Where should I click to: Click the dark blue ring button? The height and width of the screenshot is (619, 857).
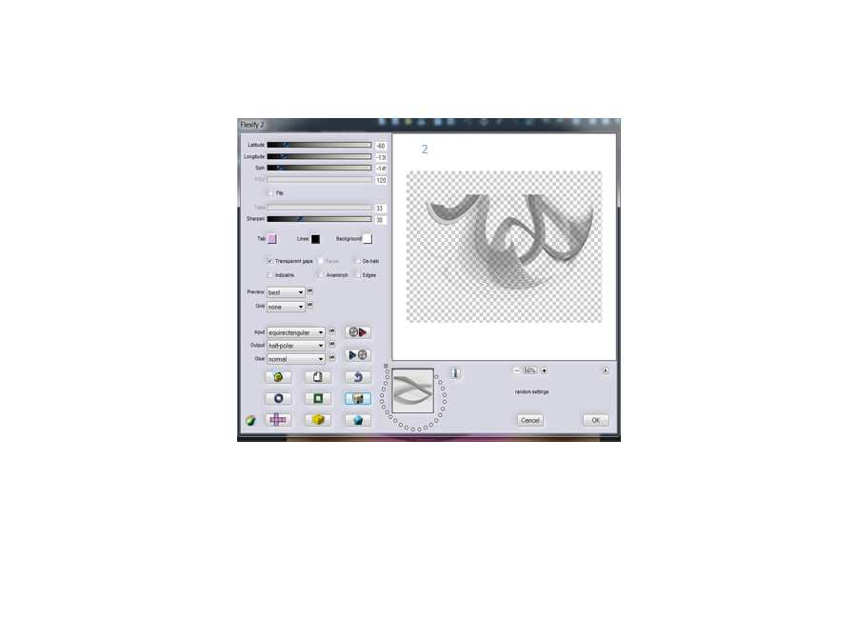pyautogui.click(x=278, y=399)
